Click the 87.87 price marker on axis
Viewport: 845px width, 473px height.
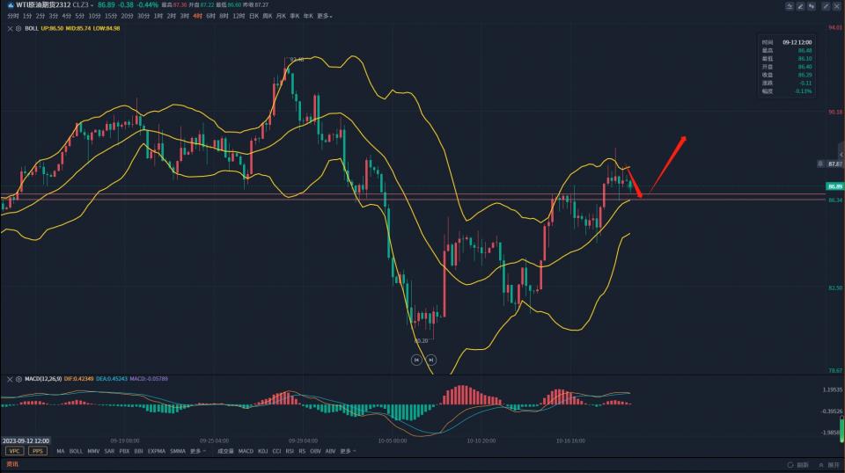click(x=834, y=164)
